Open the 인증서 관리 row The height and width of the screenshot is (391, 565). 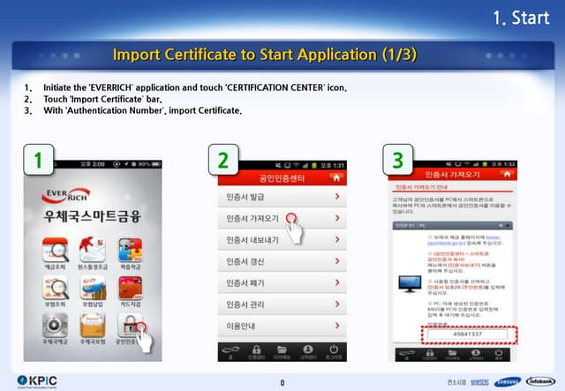281,305
